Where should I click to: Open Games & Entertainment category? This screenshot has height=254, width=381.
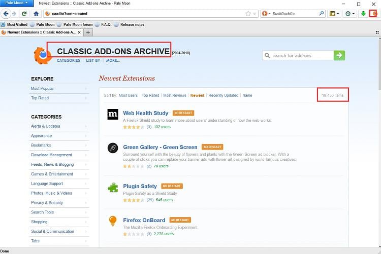[59, 174]
